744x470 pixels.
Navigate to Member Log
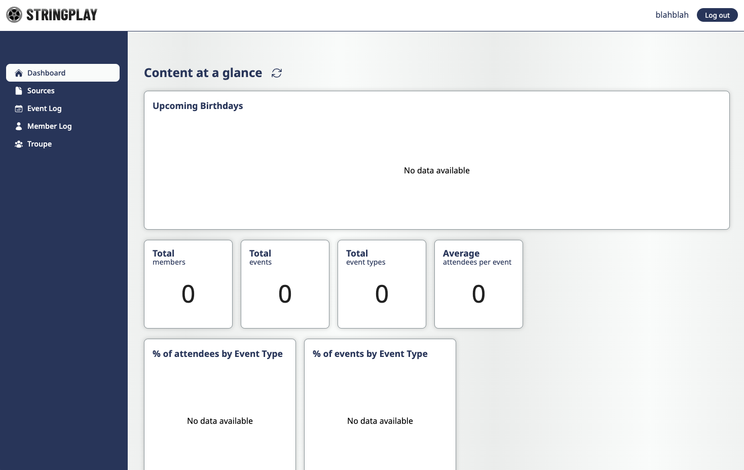(50, 126)
